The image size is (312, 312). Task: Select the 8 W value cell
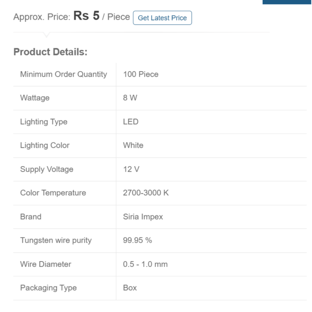(x=130, y=98)
